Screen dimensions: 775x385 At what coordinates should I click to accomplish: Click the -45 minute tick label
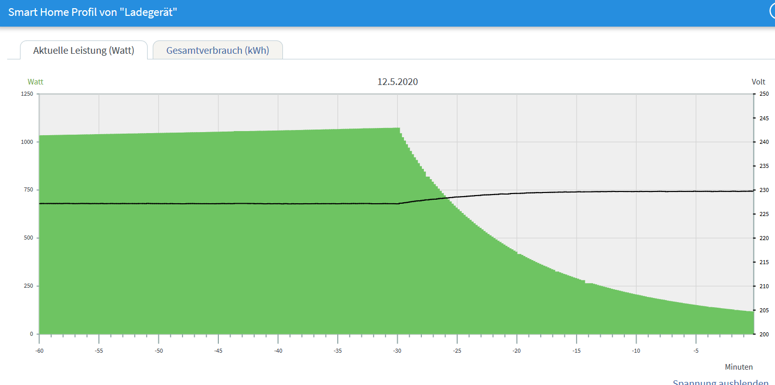(218, 351)
